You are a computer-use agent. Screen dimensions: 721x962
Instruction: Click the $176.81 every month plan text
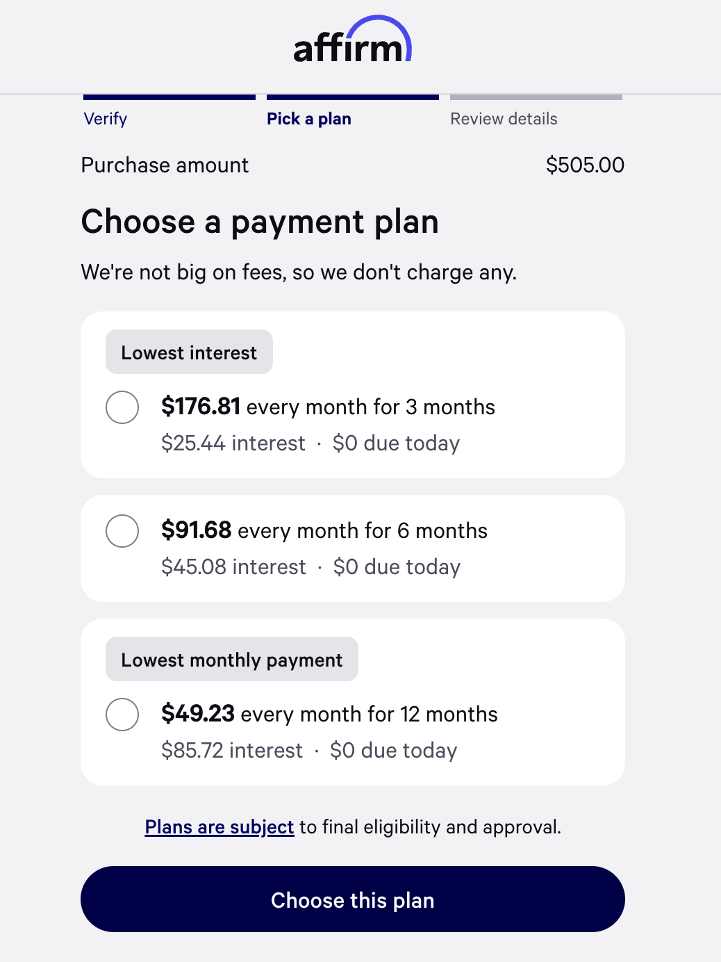(328, 407)
